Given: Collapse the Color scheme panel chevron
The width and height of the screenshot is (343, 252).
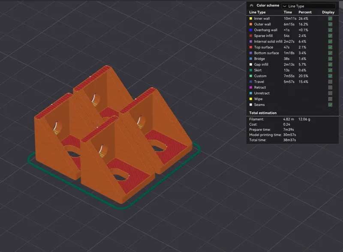Looking at the screenshot, I should [251, 6].
